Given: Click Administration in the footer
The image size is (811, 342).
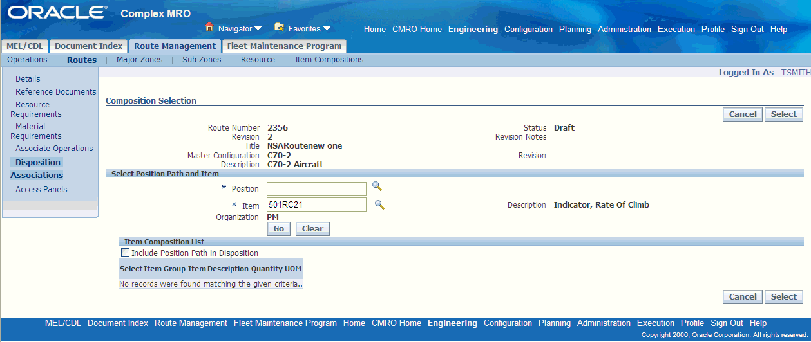Looking at the screenshot, I should coord(604,323).
